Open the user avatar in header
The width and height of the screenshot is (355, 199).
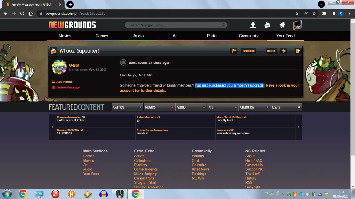point(297,25)
